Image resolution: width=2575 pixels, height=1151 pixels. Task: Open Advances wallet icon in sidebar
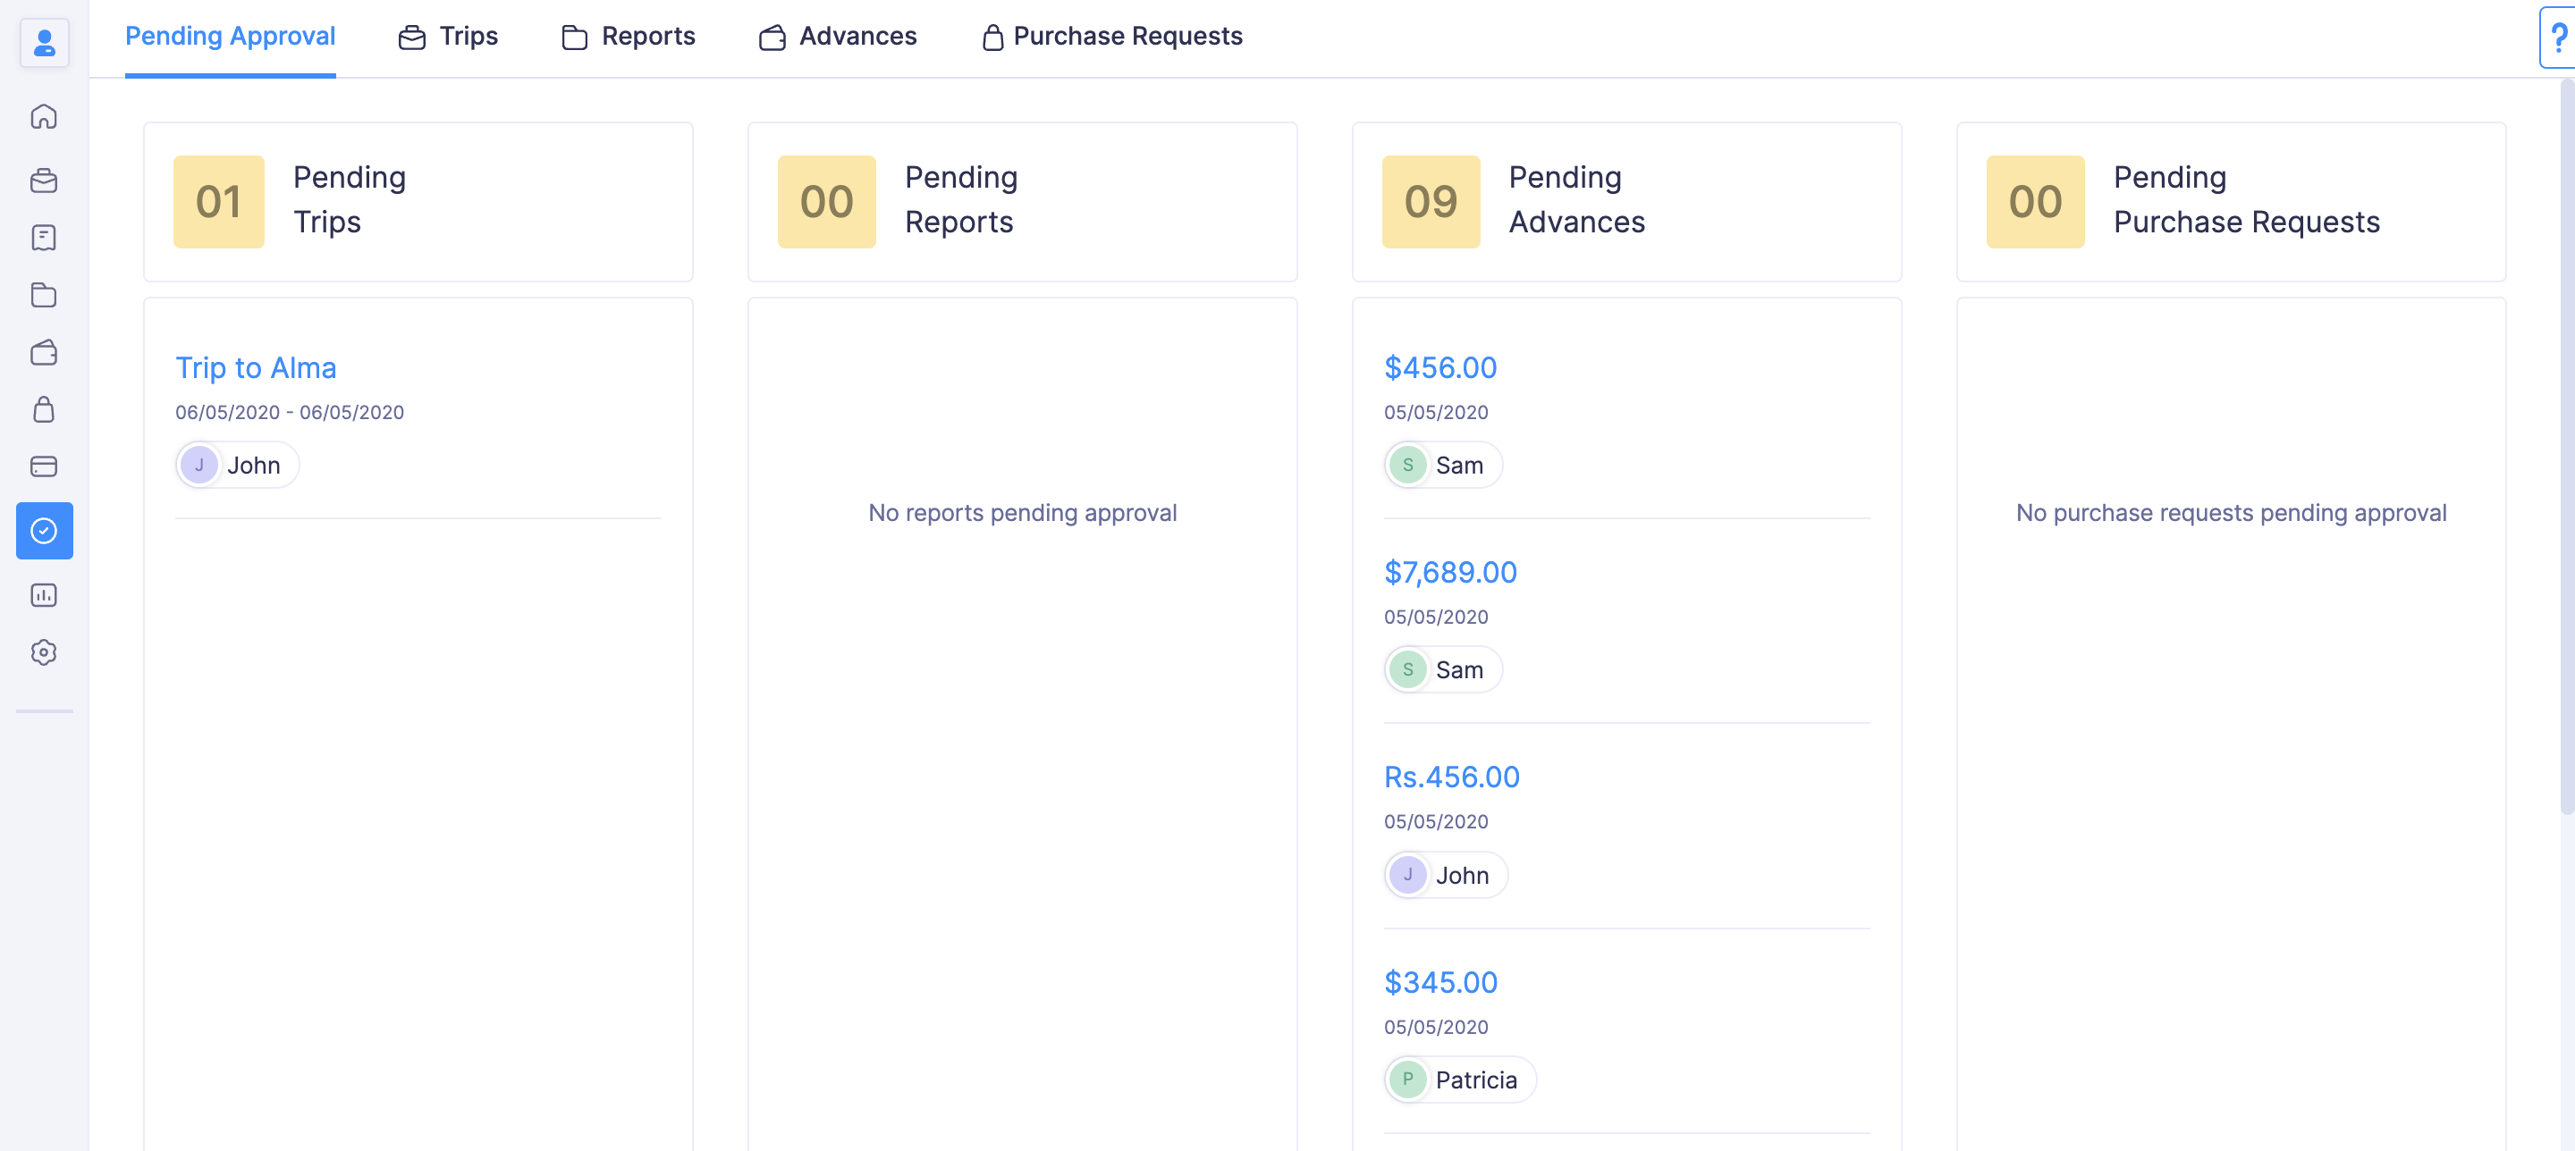[x=44, y=352]
